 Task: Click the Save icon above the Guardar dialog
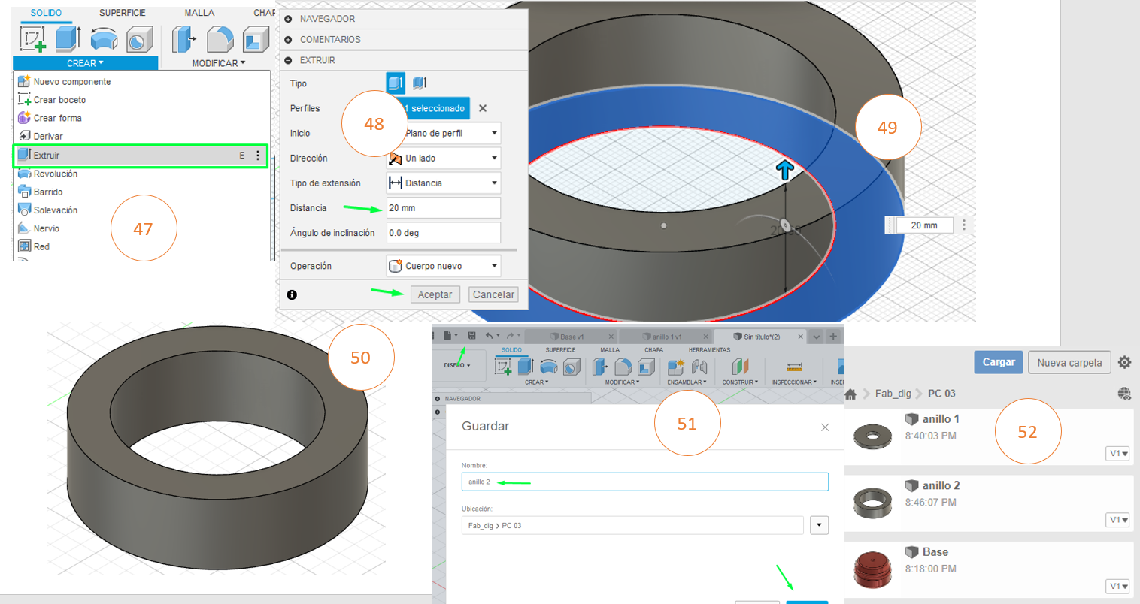[471, 336]
